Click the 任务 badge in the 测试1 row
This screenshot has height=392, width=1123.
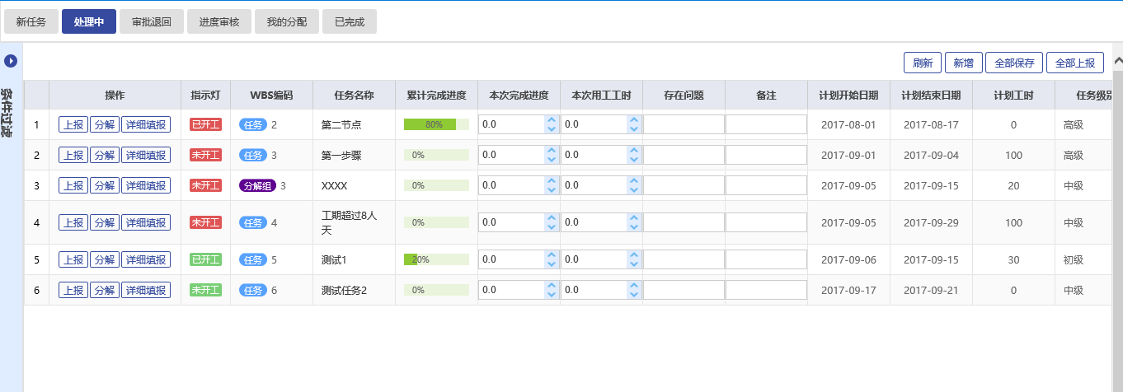253,259
